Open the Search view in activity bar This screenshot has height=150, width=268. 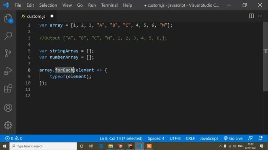tap(8, 36)
